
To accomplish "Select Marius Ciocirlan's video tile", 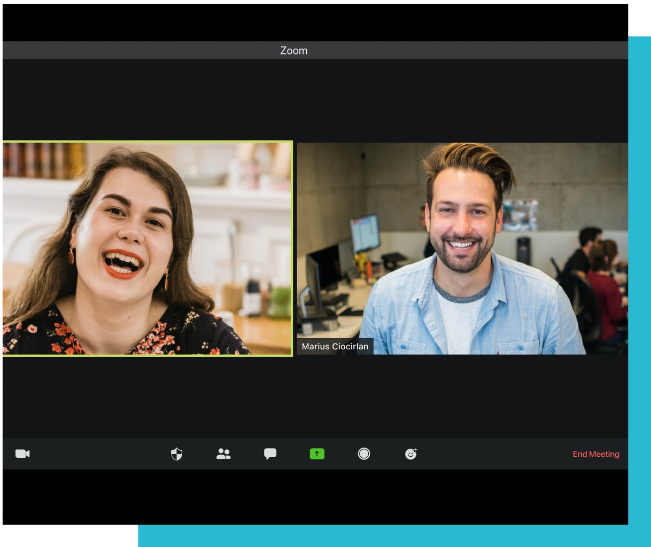I will coord(462,248).
